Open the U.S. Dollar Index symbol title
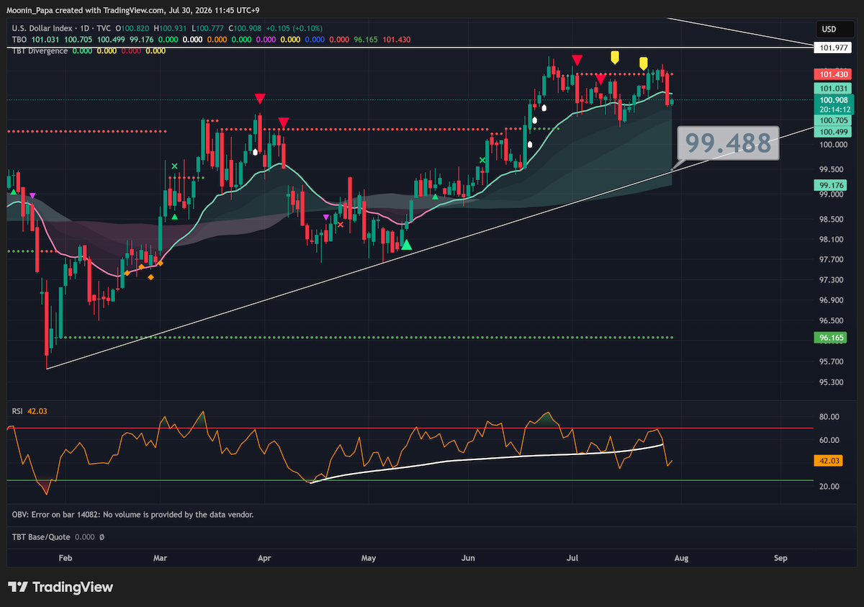This screenshot has height=607, width=864. tap(40, 29)
